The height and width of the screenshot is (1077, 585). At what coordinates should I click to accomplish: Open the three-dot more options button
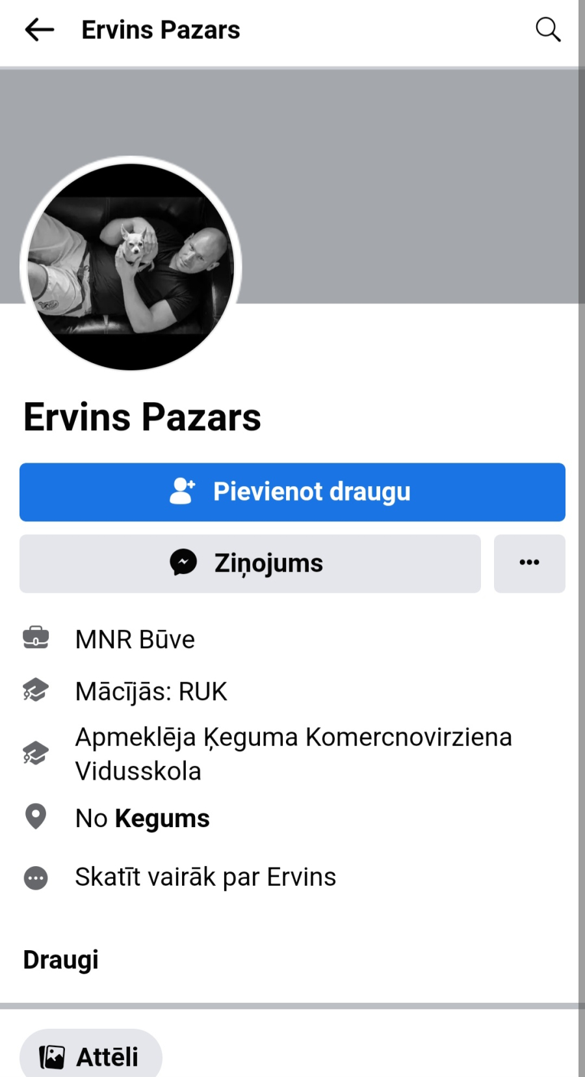[x=530, y=564]
